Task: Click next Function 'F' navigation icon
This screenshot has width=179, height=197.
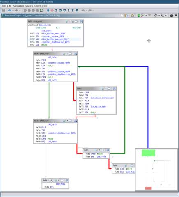Action: click(x=73, y=10)
